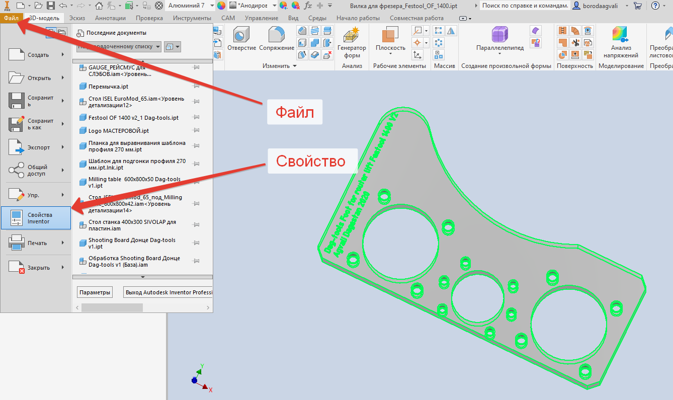Switch to the Аннотации ribbon tab
Screen dimensions: 673x400
tap(110, 18)
